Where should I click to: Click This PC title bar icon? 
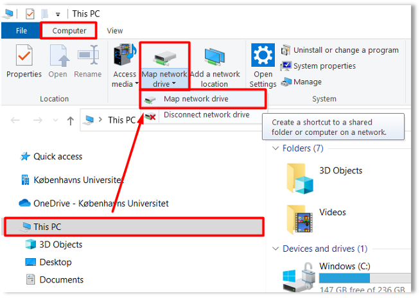point(8,13)
